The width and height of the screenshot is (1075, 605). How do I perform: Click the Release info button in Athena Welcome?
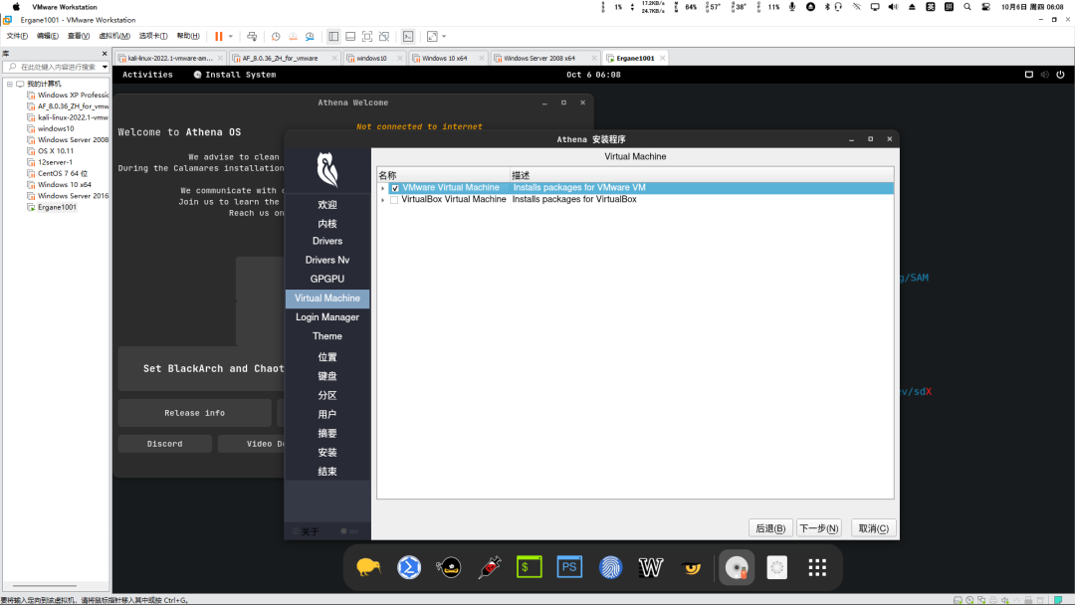tap(195, 413)
